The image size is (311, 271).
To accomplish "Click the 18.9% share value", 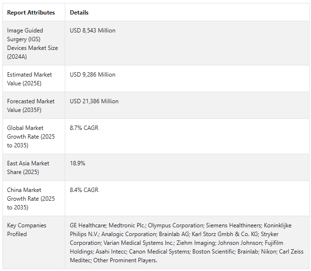I will [x=77, y=163].
